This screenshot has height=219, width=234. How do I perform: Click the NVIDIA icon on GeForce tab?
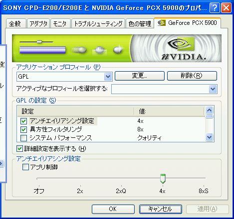click(x=162, y=23)
